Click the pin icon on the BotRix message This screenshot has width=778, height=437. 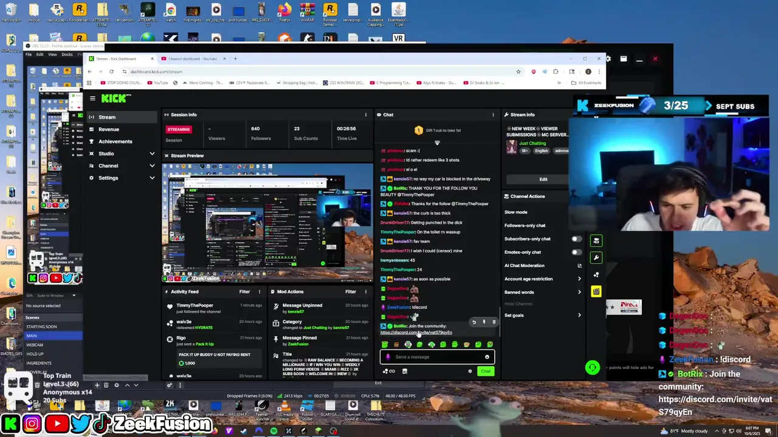click(484, 322)
